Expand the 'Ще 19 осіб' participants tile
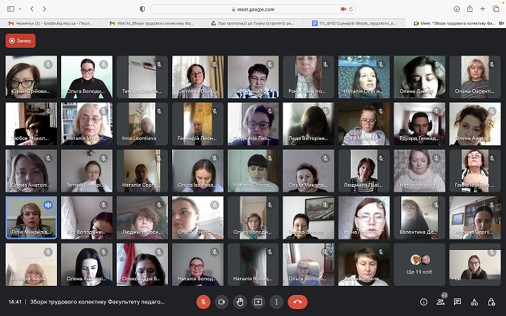 tap(419, 264)
